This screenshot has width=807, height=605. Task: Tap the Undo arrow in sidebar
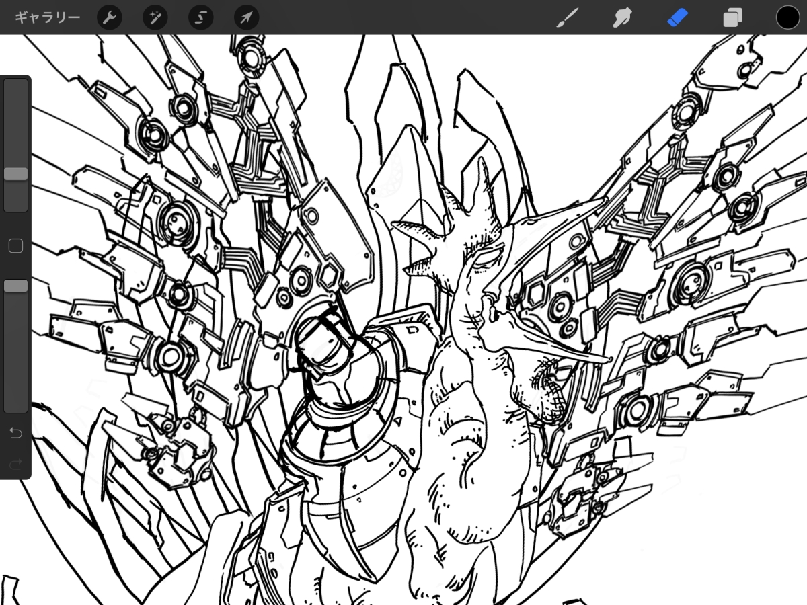point(15,432)
